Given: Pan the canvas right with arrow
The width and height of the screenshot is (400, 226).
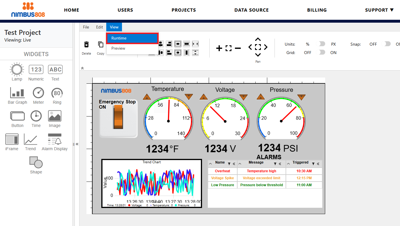Looking at the screenshot, I should click(266, 47).
